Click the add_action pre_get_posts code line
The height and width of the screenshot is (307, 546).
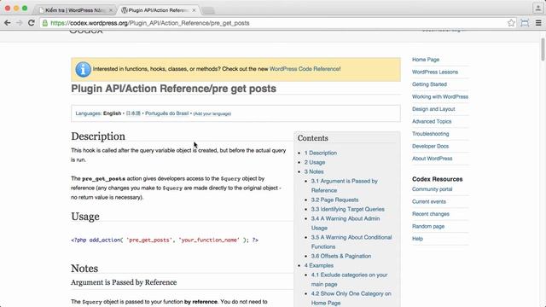coord(165,240)
